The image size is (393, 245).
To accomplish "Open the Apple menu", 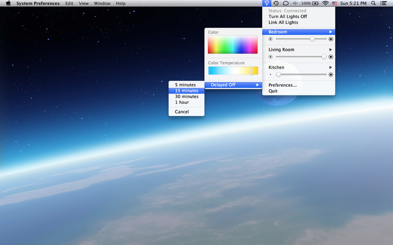I will [8, 3].
